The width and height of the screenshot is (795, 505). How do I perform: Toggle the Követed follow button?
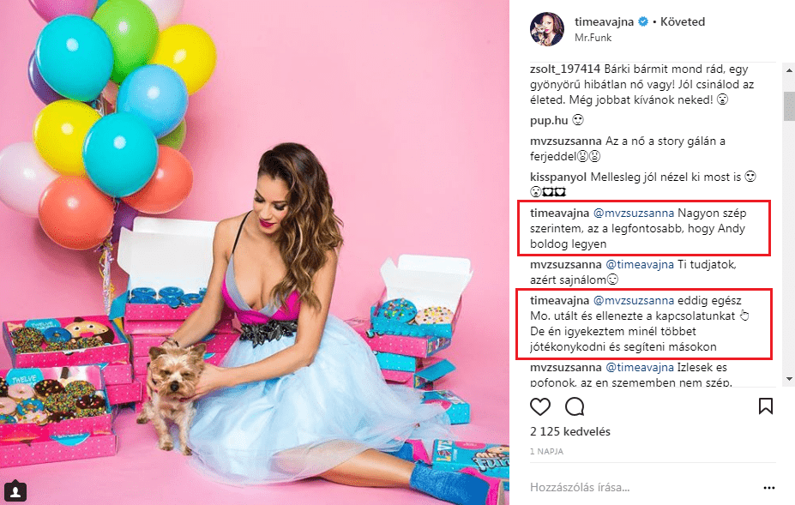pos(683,21)
